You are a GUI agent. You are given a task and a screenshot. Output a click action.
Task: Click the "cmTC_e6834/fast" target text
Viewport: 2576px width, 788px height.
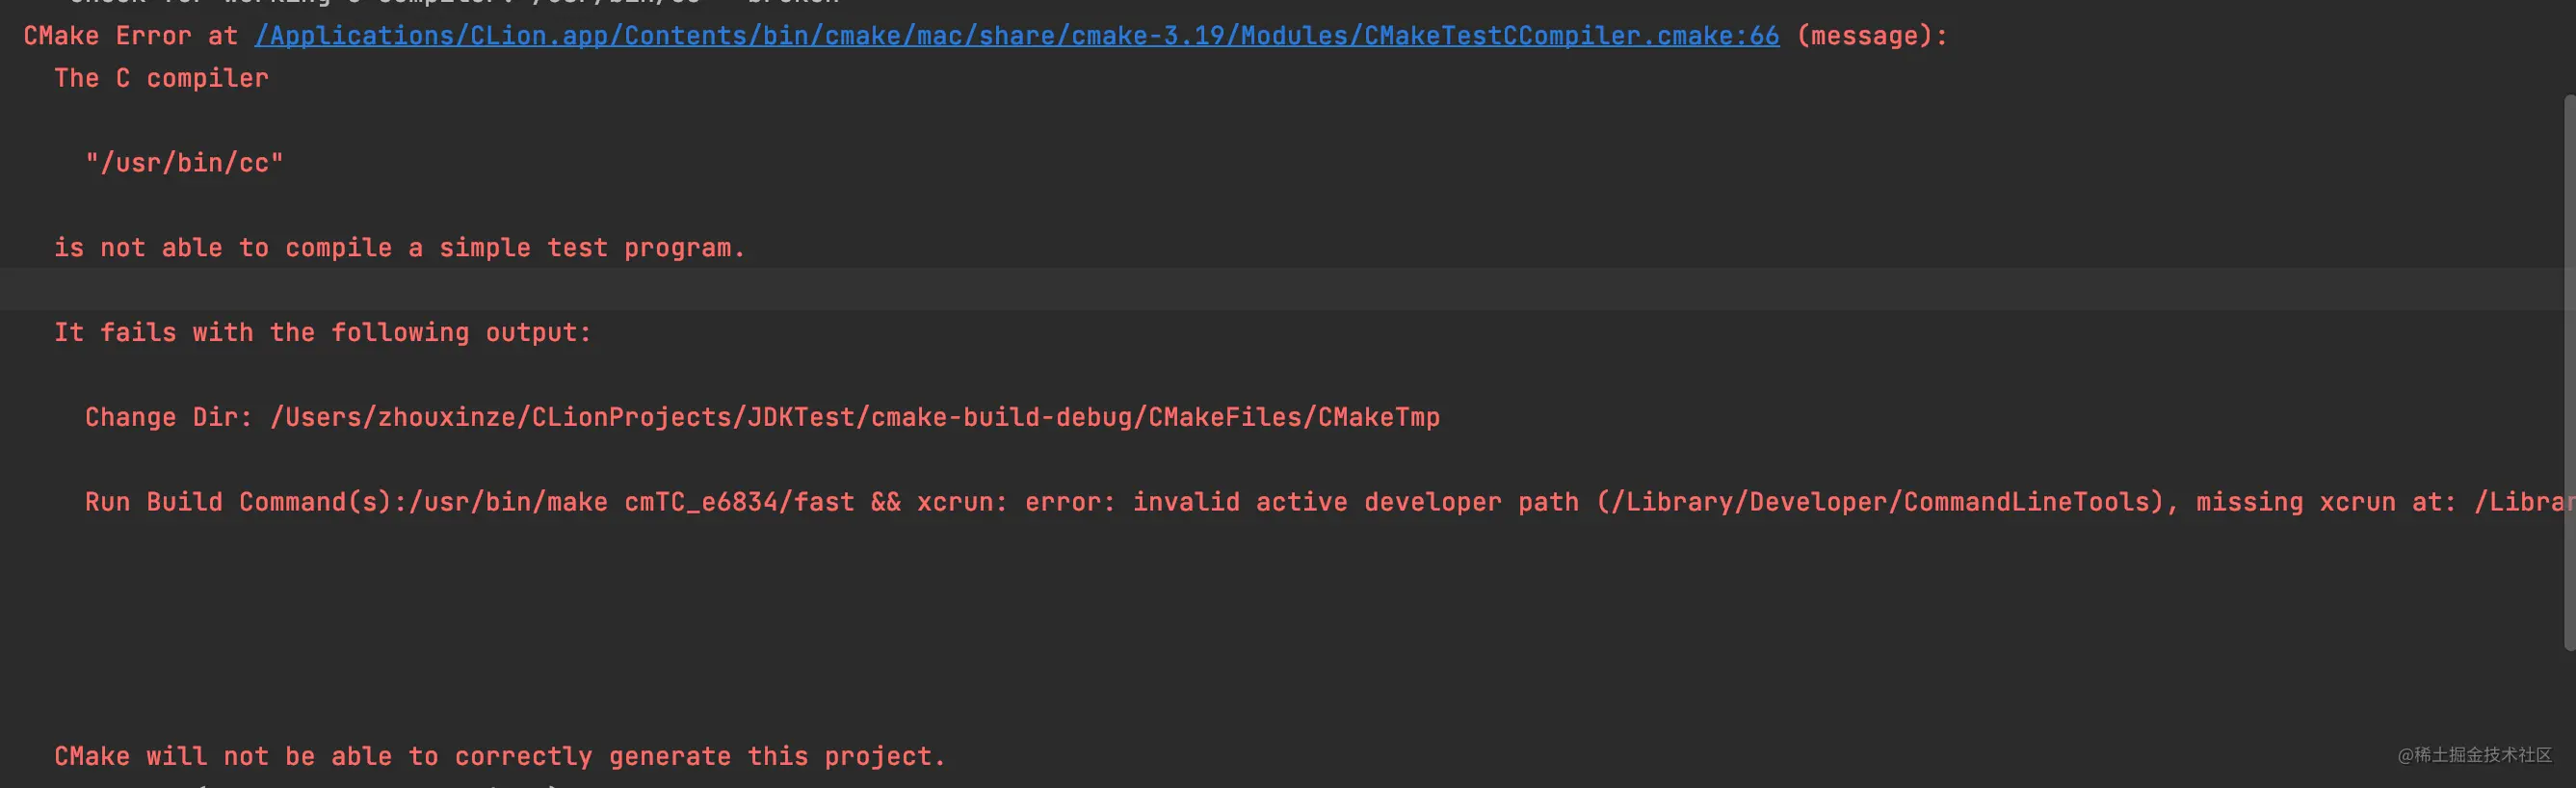click(739, 502)
